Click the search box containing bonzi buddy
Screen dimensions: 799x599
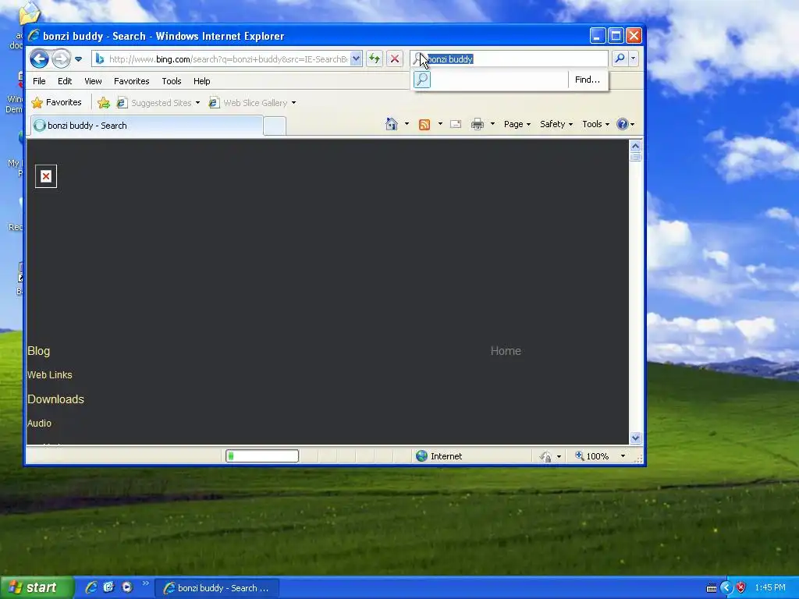[x=510, y=59]
